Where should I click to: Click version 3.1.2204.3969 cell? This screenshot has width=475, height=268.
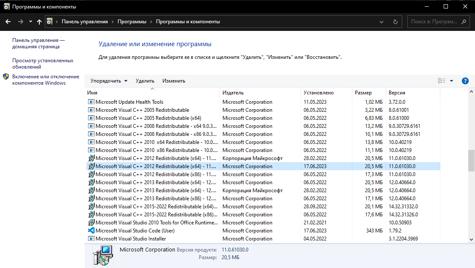tap(403, 239)
